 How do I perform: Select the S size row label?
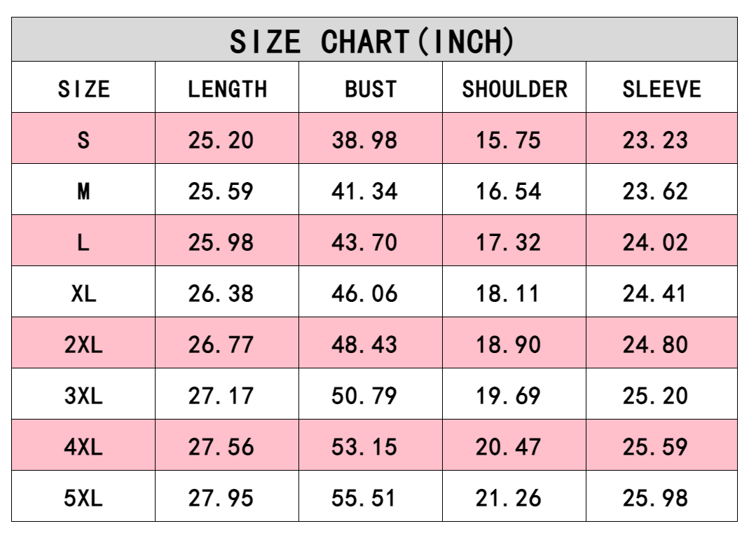point(83,140)
